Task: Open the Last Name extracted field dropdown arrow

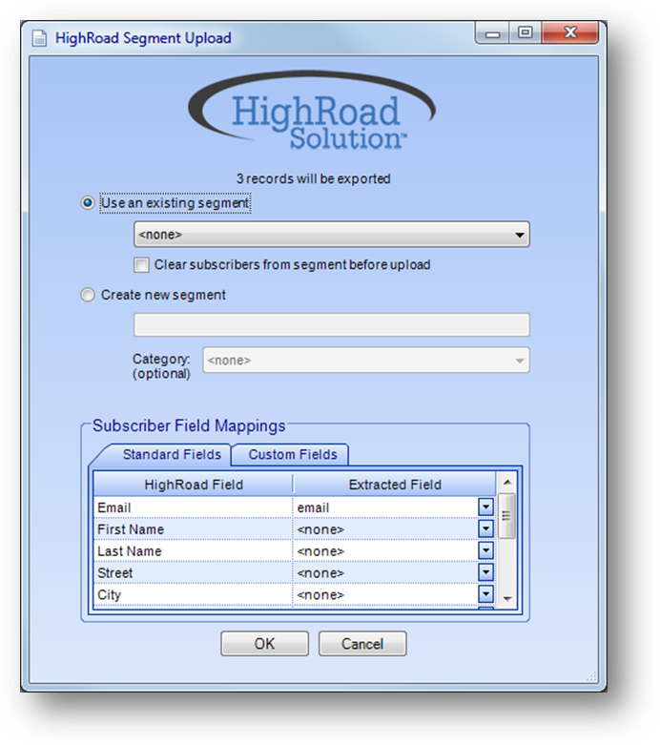Action: coord(485,550)
